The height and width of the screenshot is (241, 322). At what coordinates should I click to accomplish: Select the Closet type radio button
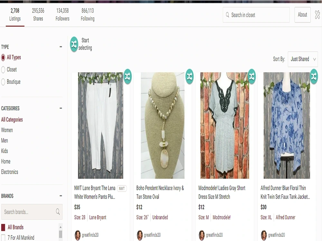3,70
